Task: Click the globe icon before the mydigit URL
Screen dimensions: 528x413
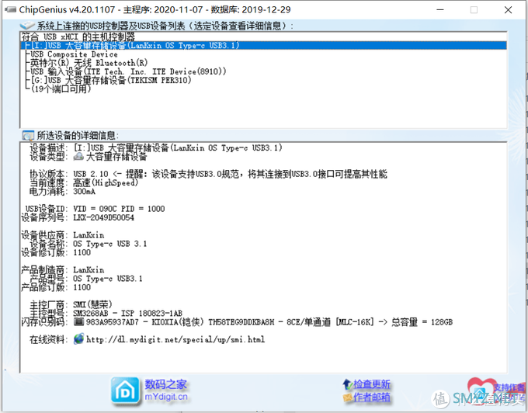Action: click(78, 339)
